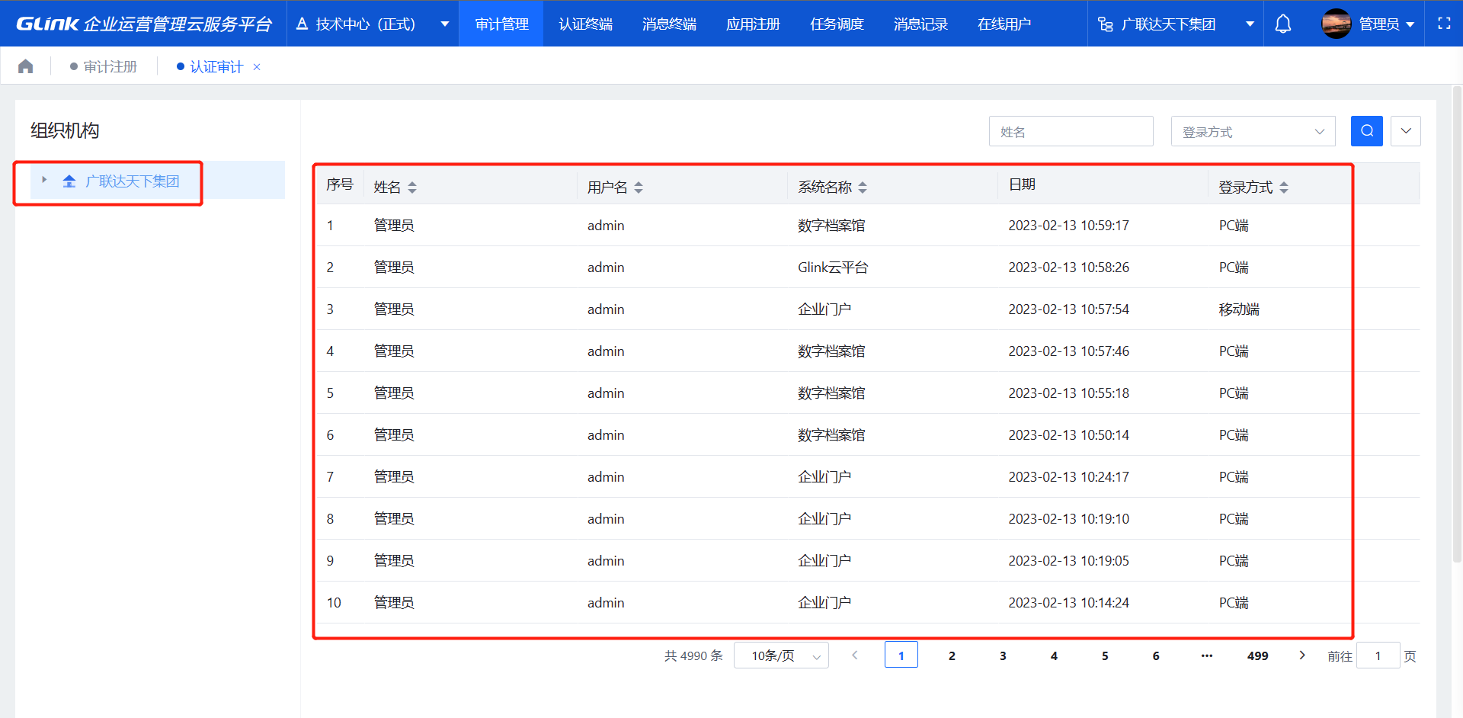The height and width of the screenshot is (718, 1463).
Task: Open the 消息记录 menu
Action: 920,24
